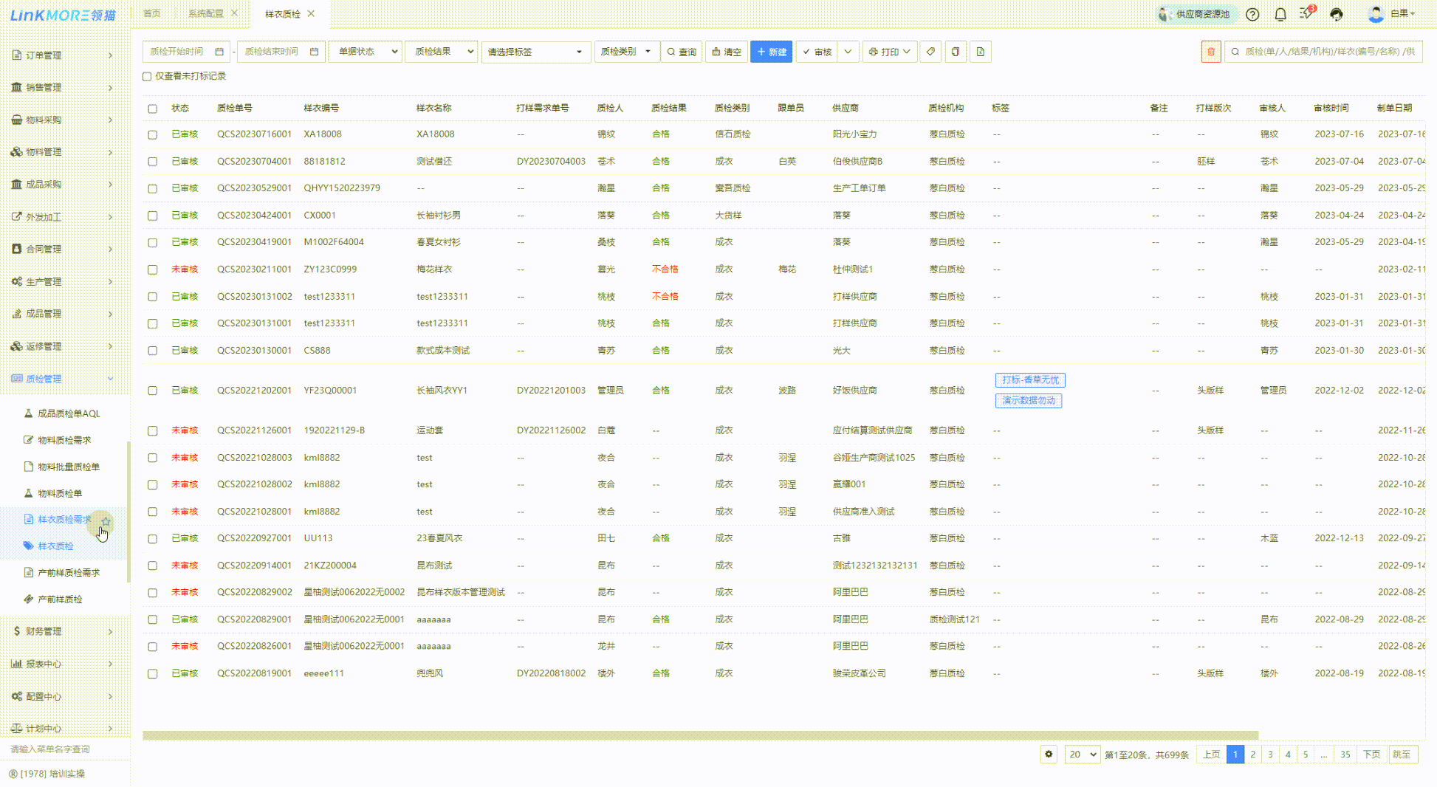Image resolution: width=1437 pixels, height=787 pixels.
Task: Open customer service headset icon
Action: pyautogui.click(x=1337, y=14)
